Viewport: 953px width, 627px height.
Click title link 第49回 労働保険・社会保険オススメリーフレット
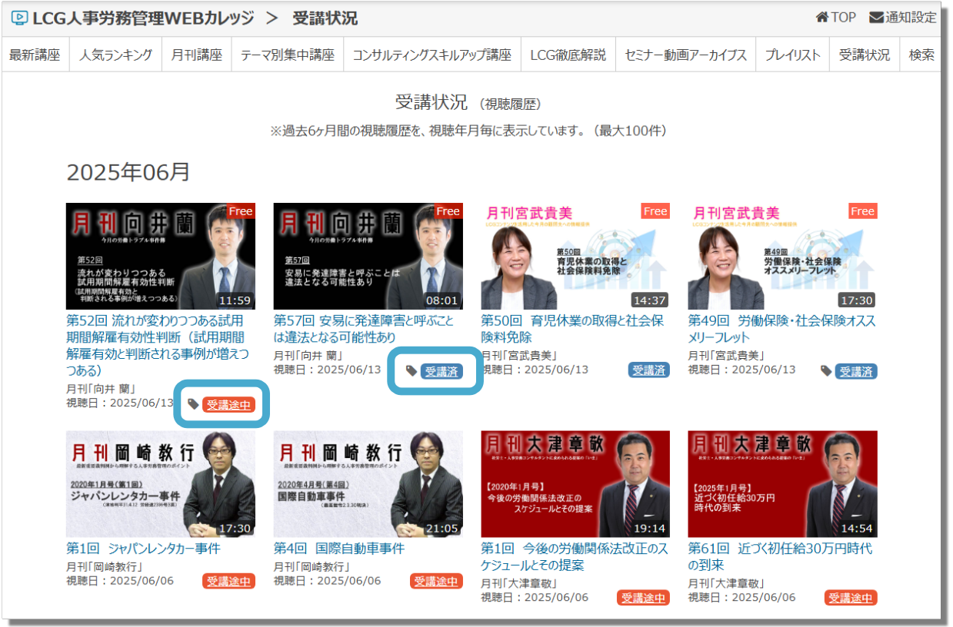click(781, 329)
